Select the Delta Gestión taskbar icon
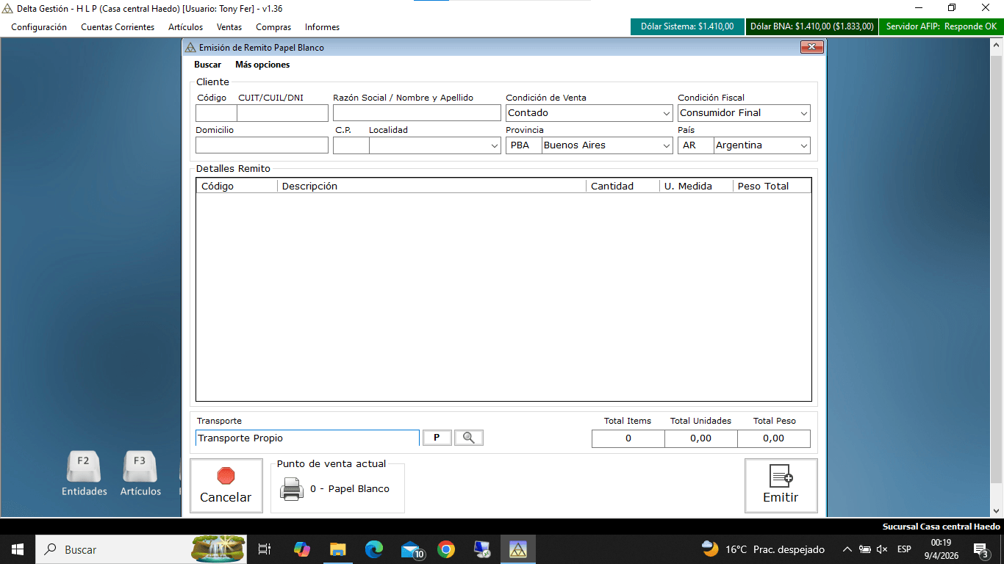Viewport: 1004px width, 564px height. tap(518, 549)
